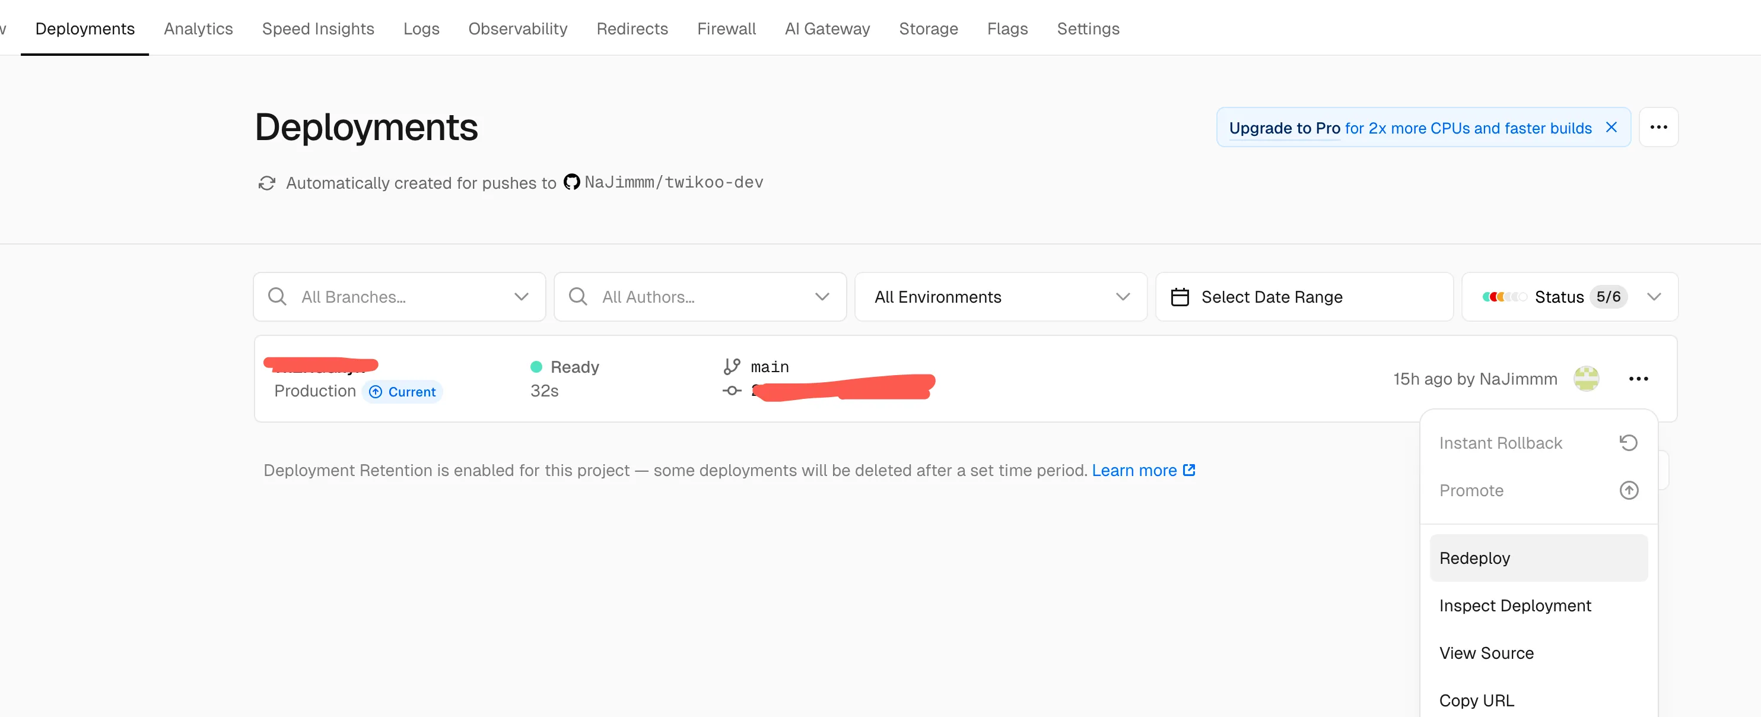This screenshot has height=717, width=1761.
Task: Expand the All Authors dropdown
Action: [822, 297]
